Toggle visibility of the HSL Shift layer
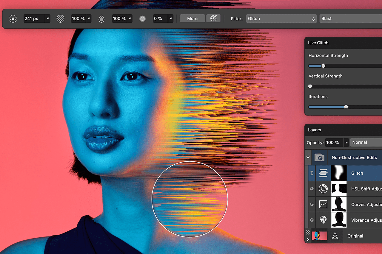Viewport: 382px width, 254px height. pos(312,189)
